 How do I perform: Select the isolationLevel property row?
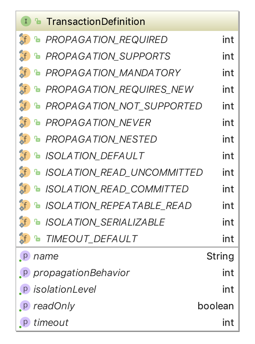65,289
